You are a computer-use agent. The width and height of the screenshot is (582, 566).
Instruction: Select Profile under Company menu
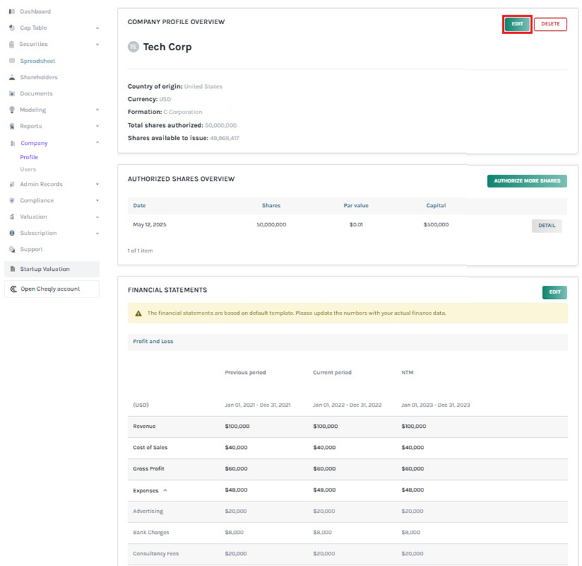[29, 157]
